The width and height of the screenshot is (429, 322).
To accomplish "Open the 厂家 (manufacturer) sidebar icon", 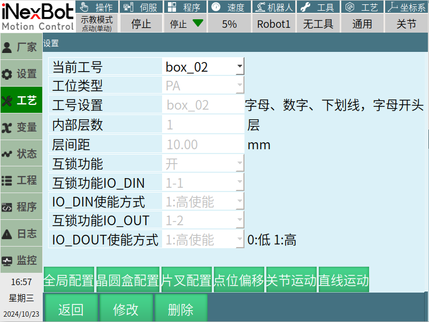I will [7, 47].
